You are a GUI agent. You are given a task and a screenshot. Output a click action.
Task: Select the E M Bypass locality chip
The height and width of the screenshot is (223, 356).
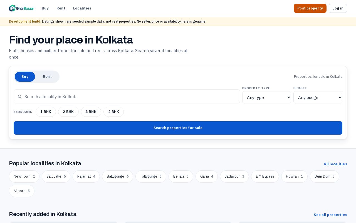(265, 176)
